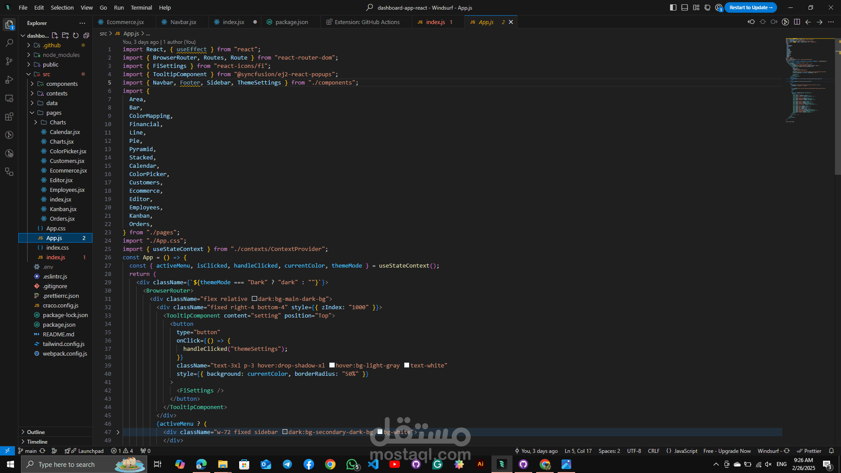Switch to the package.json tab

tap(291, 22)
